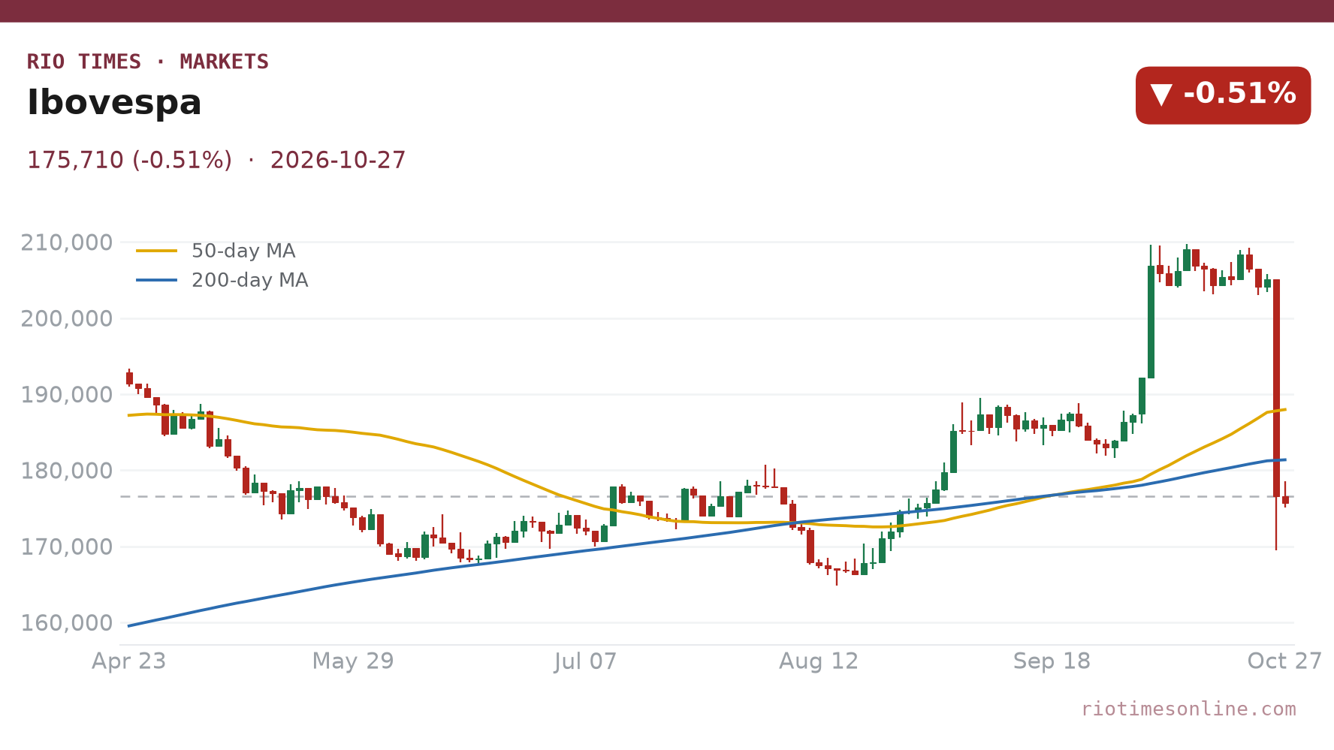Click the 175,710 (-0.51%) price subtitle
Image resolution: width=1334 pixels, height=750 pixels.
[x=216, y=160]
